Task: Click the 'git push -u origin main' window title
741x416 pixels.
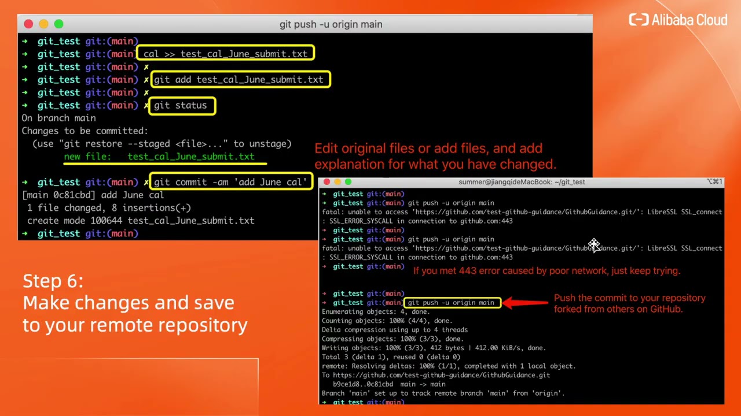Action: coord(331,24)
